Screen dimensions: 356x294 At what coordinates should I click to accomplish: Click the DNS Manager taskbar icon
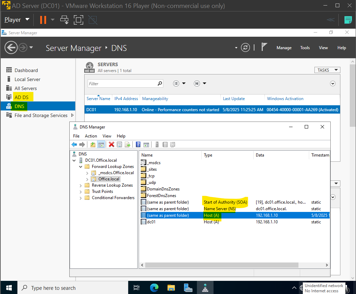point(205,288)
